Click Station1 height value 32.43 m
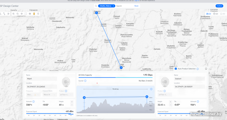Image resolution: width=227 pixels, height=120 pixels. point(161,105)
